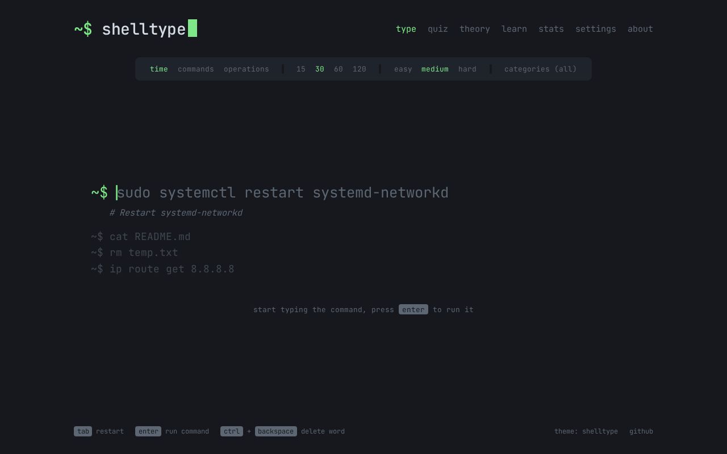Switch to commands mode

196,69
